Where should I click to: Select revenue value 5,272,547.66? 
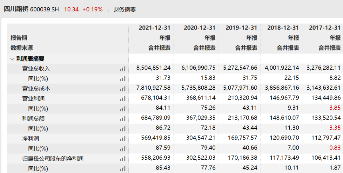coord(240,68)
